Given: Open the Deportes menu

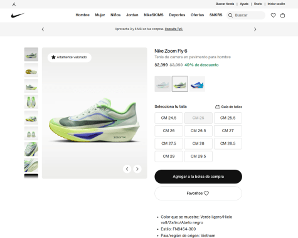Looking at the screenshot, I should pos(177,15).
